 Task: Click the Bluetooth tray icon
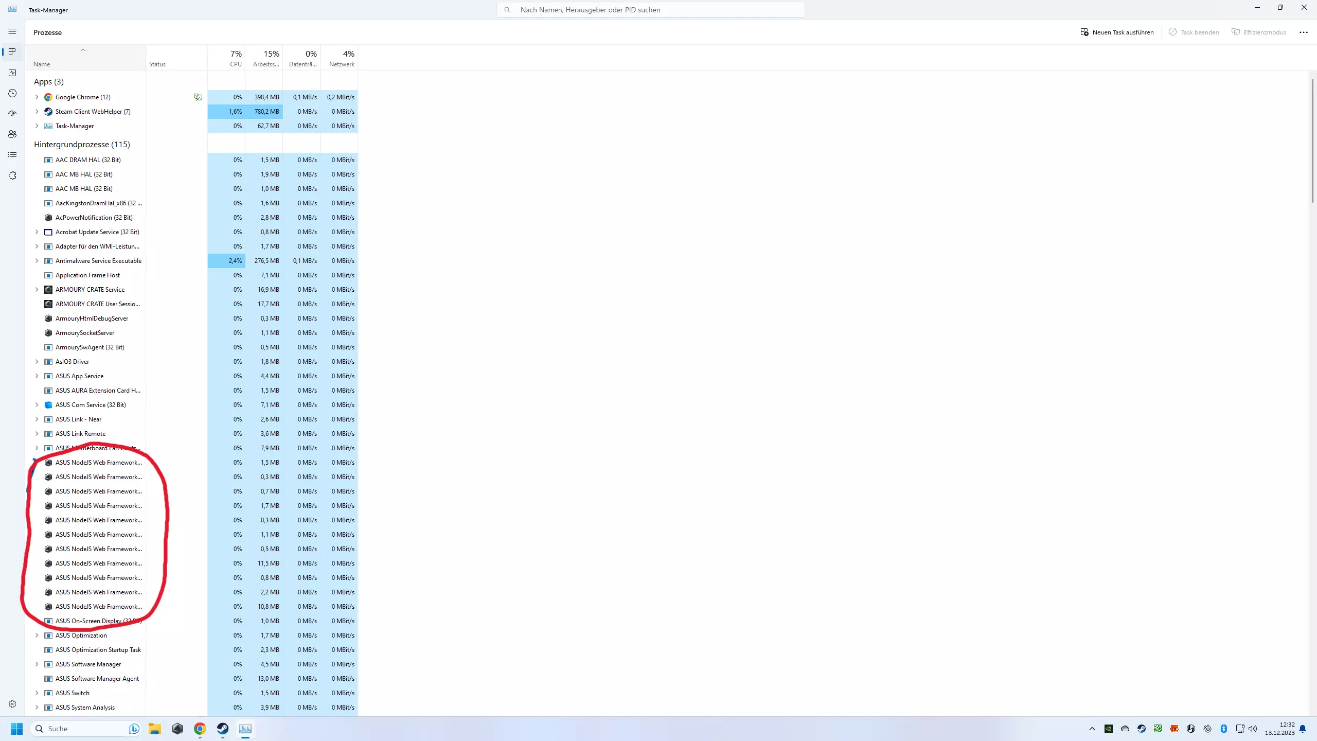(x=1224, y=729)
